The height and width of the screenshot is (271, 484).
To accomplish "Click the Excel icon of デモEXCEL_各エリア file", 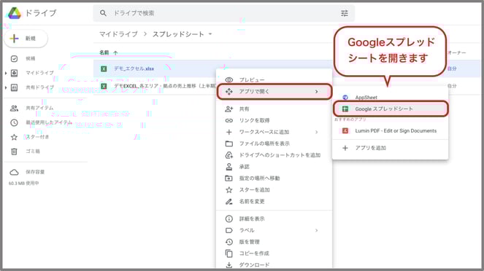I will (x=104, y=86).
